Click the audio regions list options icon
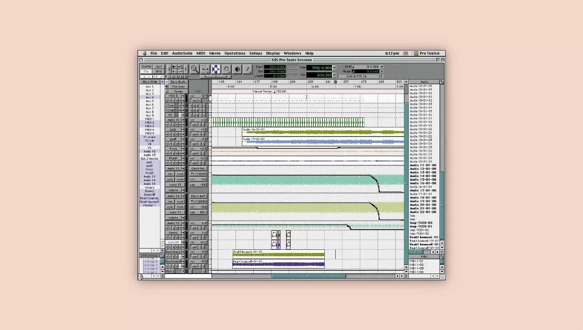This screenshot has width=583, height=330. coord(442,82)
